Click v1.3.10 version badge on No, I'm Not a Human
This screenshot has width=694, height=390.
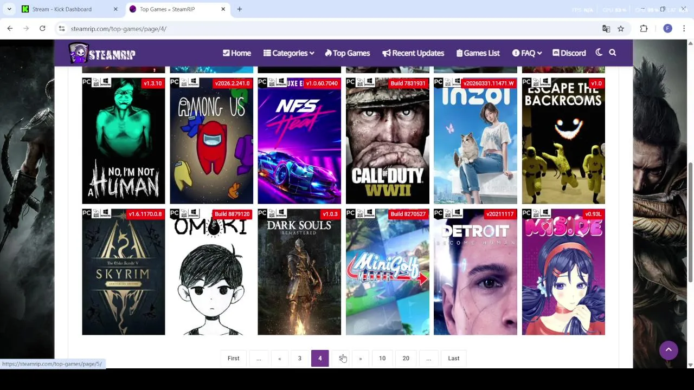click(x=152, y=83)
